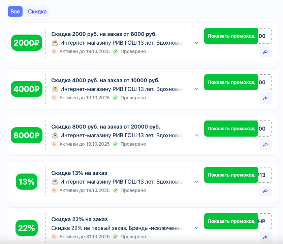Click share icon on 22% discount card
Viewport: 283px width, 244px height.
click(265, 237)
